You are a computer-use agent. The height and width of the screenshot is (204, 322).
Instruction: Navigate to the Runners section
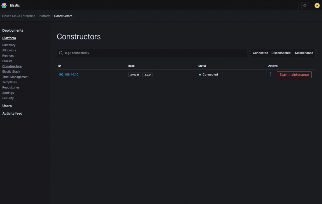point(8,56)
